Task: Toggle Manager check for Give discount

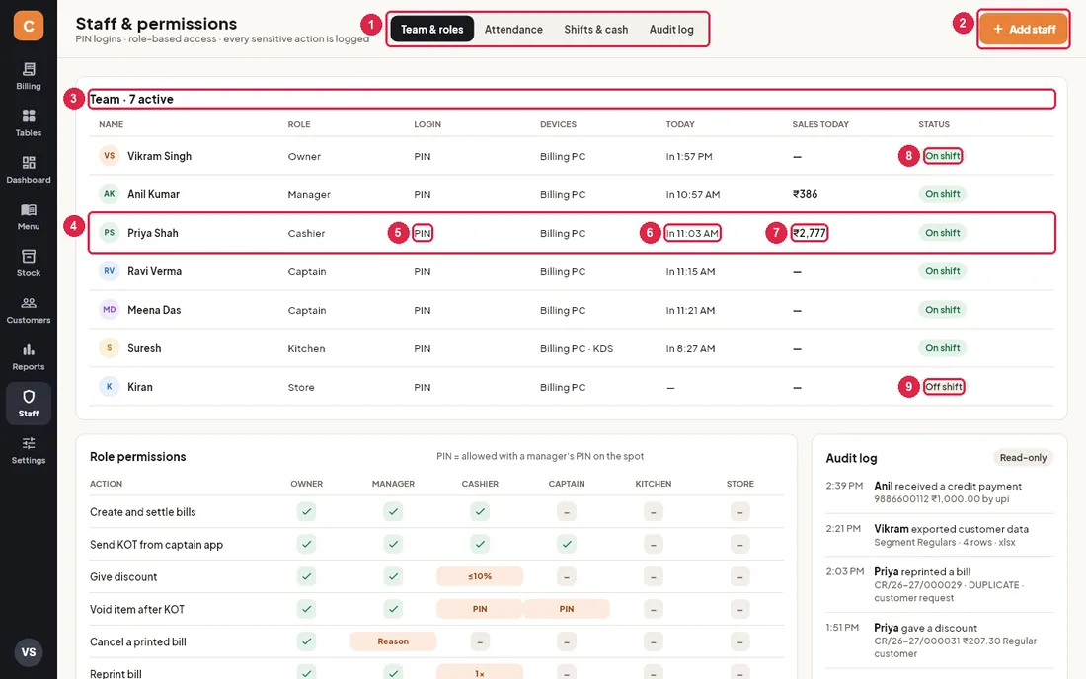Action: click(x=393, y=576)
